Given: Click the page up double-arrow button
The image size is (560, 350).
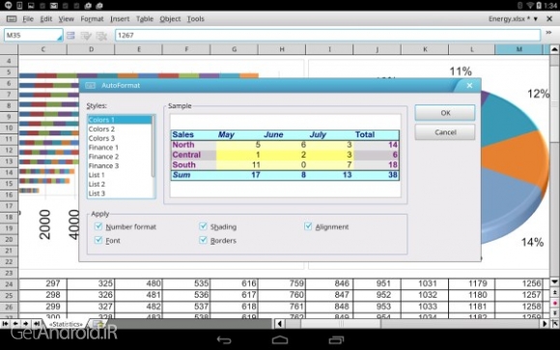Looking at the screenshot, I should point(554,293).
